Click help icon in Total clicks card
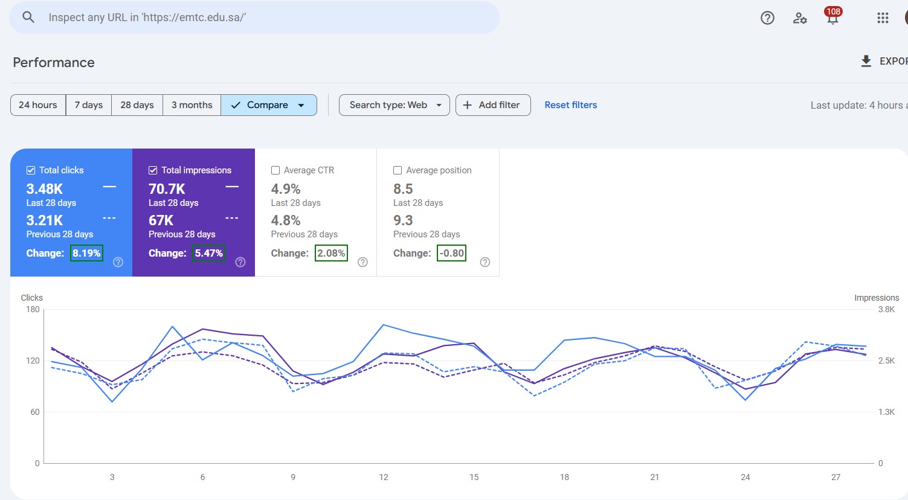 click(x=118, y=262)
